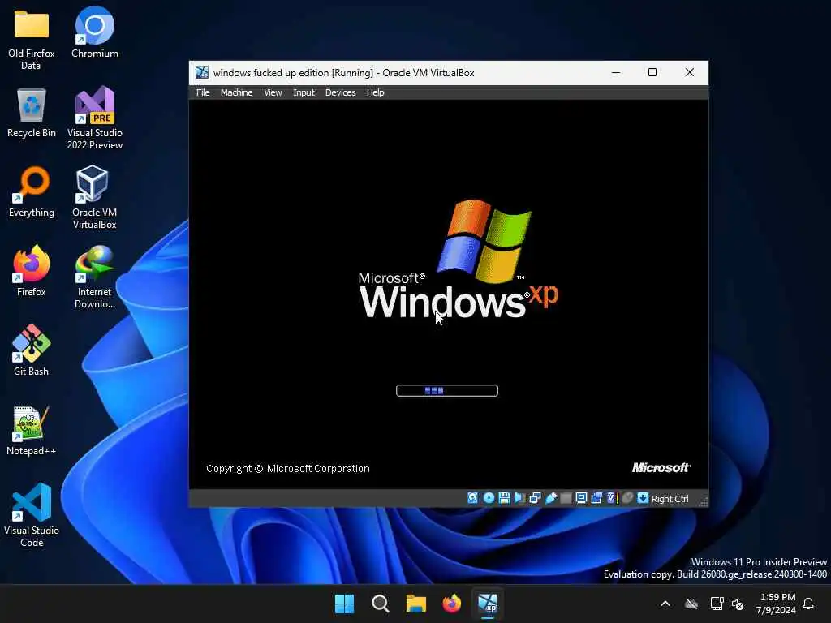The width and height of the screenshot is (831, 623).
Task: Open the notifications bell icon
Action: [808, 604]
